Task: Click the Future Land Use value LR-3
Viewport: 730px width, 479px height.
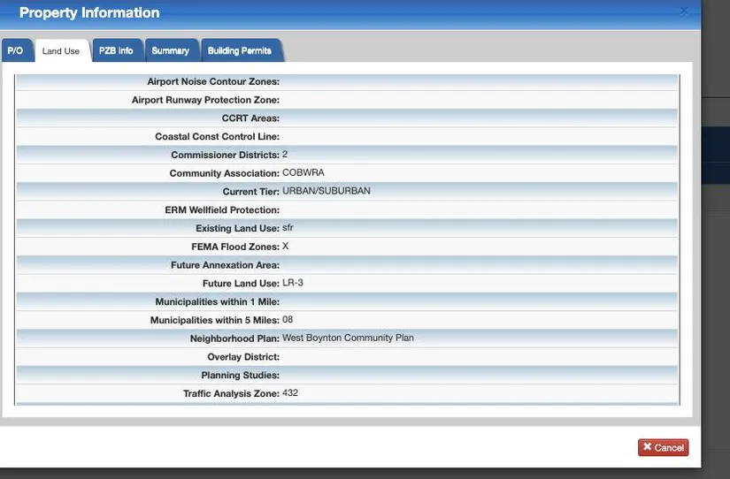Action: click(292, 284)
